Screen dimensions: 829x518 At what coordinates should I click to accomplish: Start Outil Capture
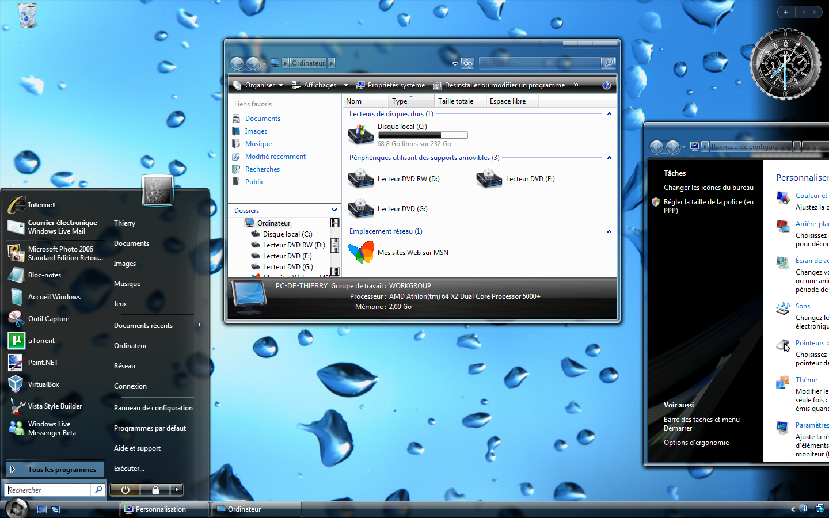tap(39, 319)
